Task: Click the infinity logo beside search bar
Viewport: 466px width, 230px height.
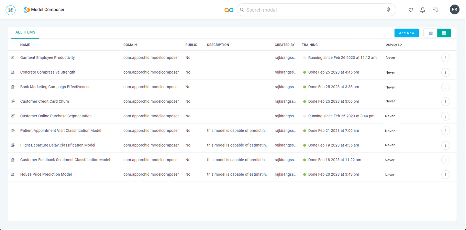Action: (x=229, y=10)
